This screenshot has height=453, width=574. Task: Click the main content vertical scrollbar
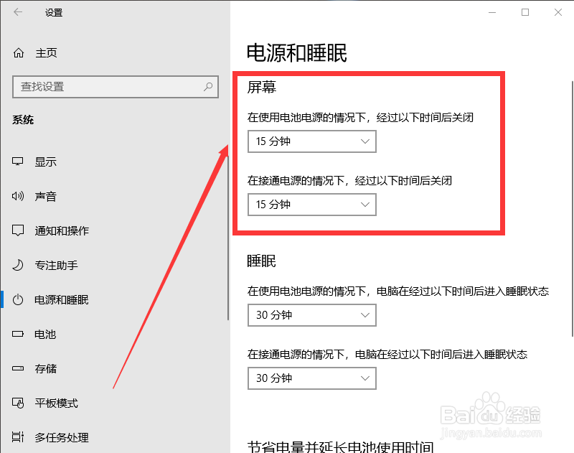(x=572, y=209)
